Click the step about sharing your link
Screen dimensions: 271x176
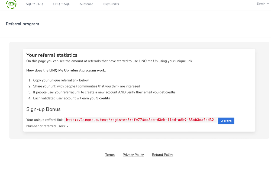(x=86, y=86)
